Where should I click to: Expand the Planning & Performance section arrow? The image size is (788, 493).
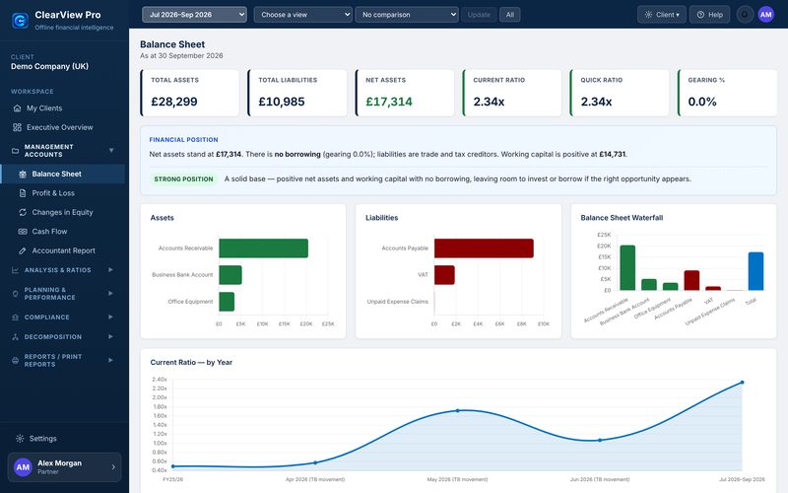pyautogui.click(x=110, y=293)
